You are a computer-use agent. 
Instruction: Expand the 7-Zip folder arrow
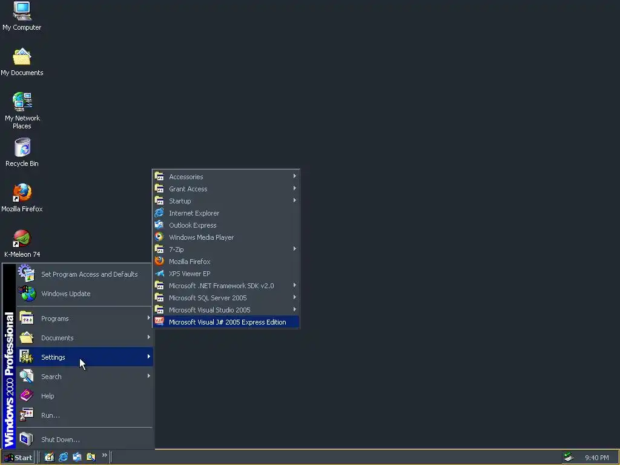[295, 249]
